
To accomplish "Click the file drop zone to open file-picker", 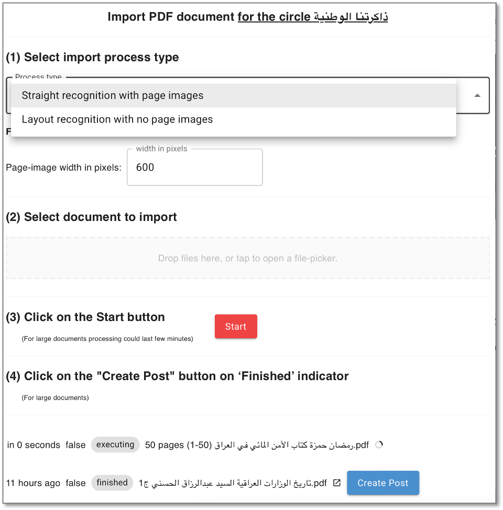I will click(247, 258).
